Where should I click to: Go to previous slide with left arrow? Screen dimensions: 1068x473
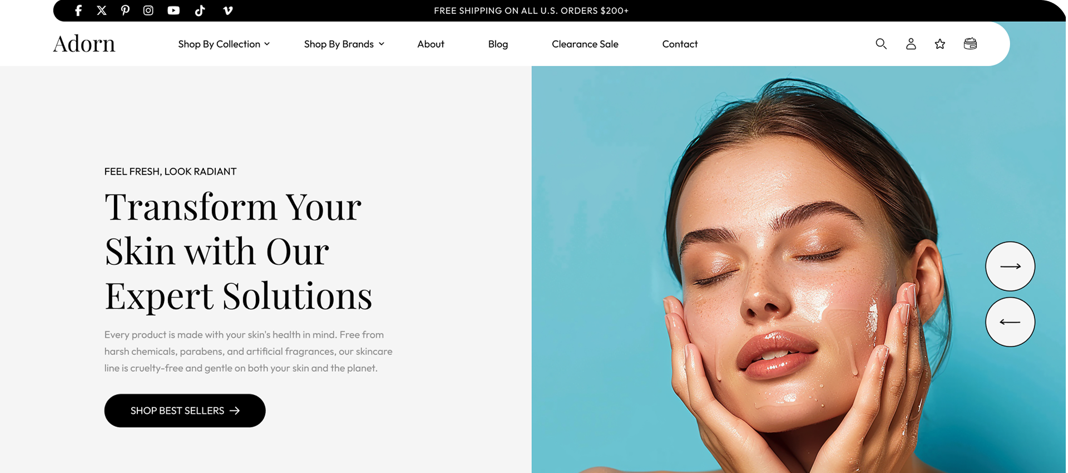click(x=1010, y=322)
